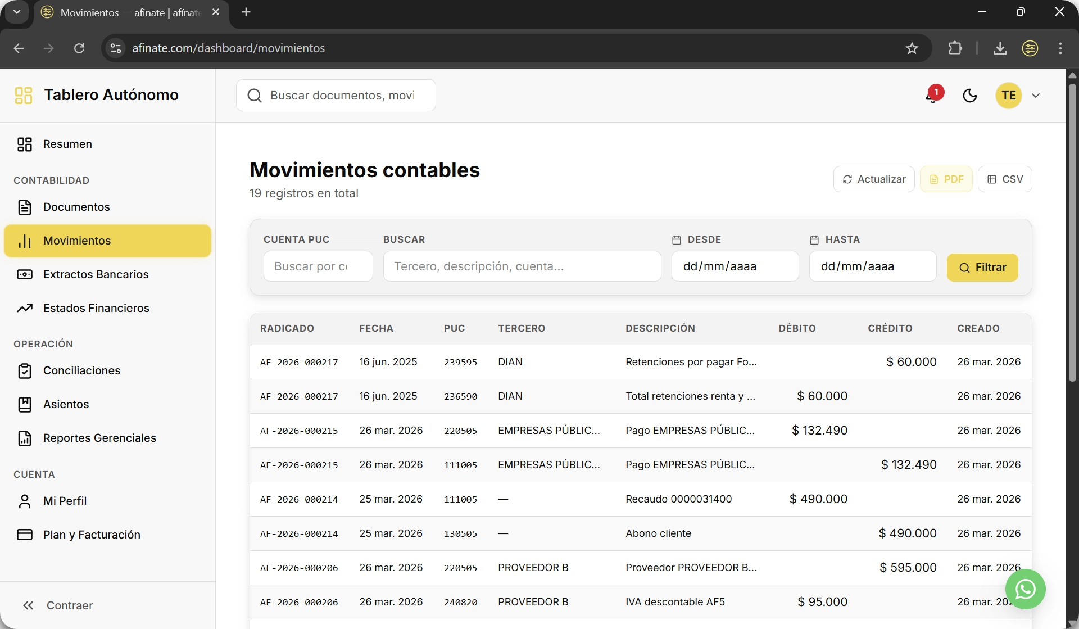Open the browser tab search arrow
The width and height of the screenshot is (1079, 629).
16,12
